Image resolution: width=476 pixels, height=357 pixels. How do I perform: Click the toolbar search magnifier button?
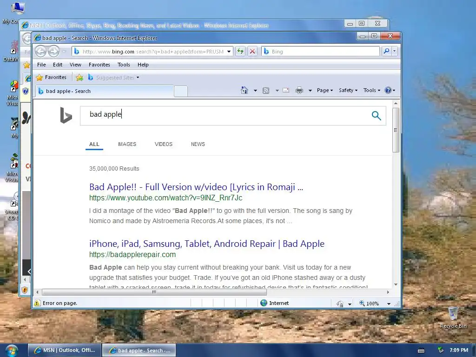click(x=386, y=51)
